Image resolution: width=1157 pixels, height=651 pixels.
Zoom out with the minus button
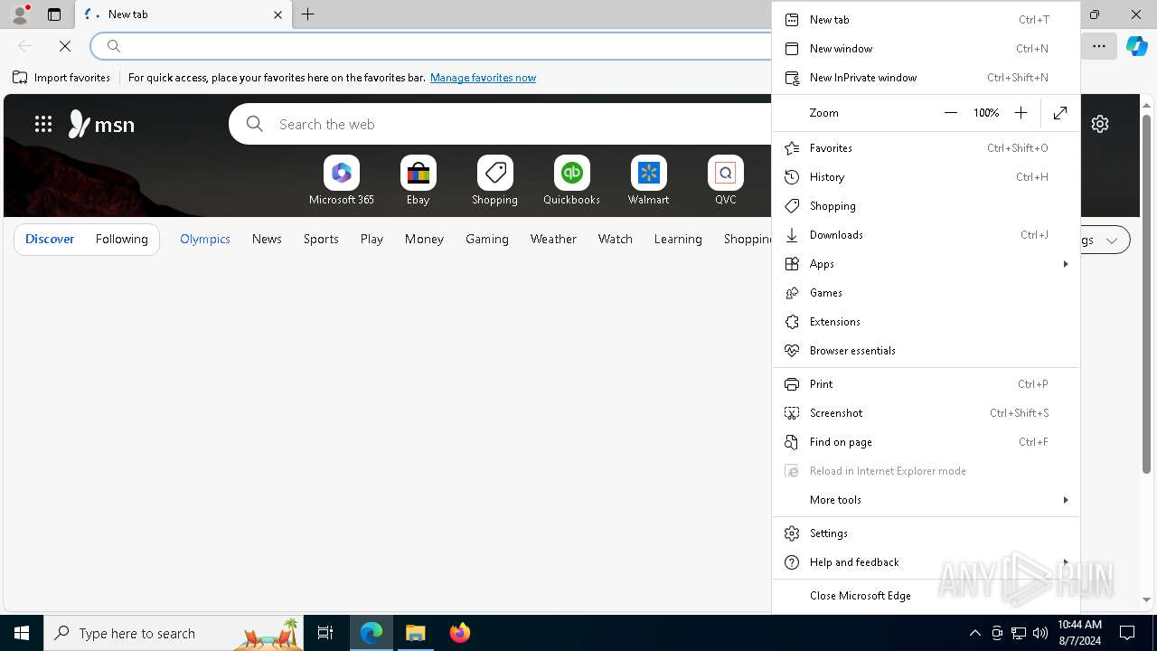950,113
